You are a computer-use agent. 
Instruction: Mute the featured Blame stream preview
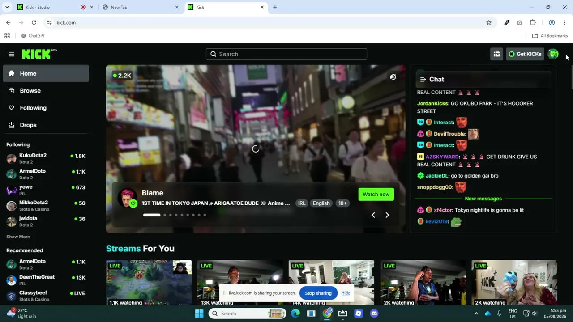tap(393, 77)
